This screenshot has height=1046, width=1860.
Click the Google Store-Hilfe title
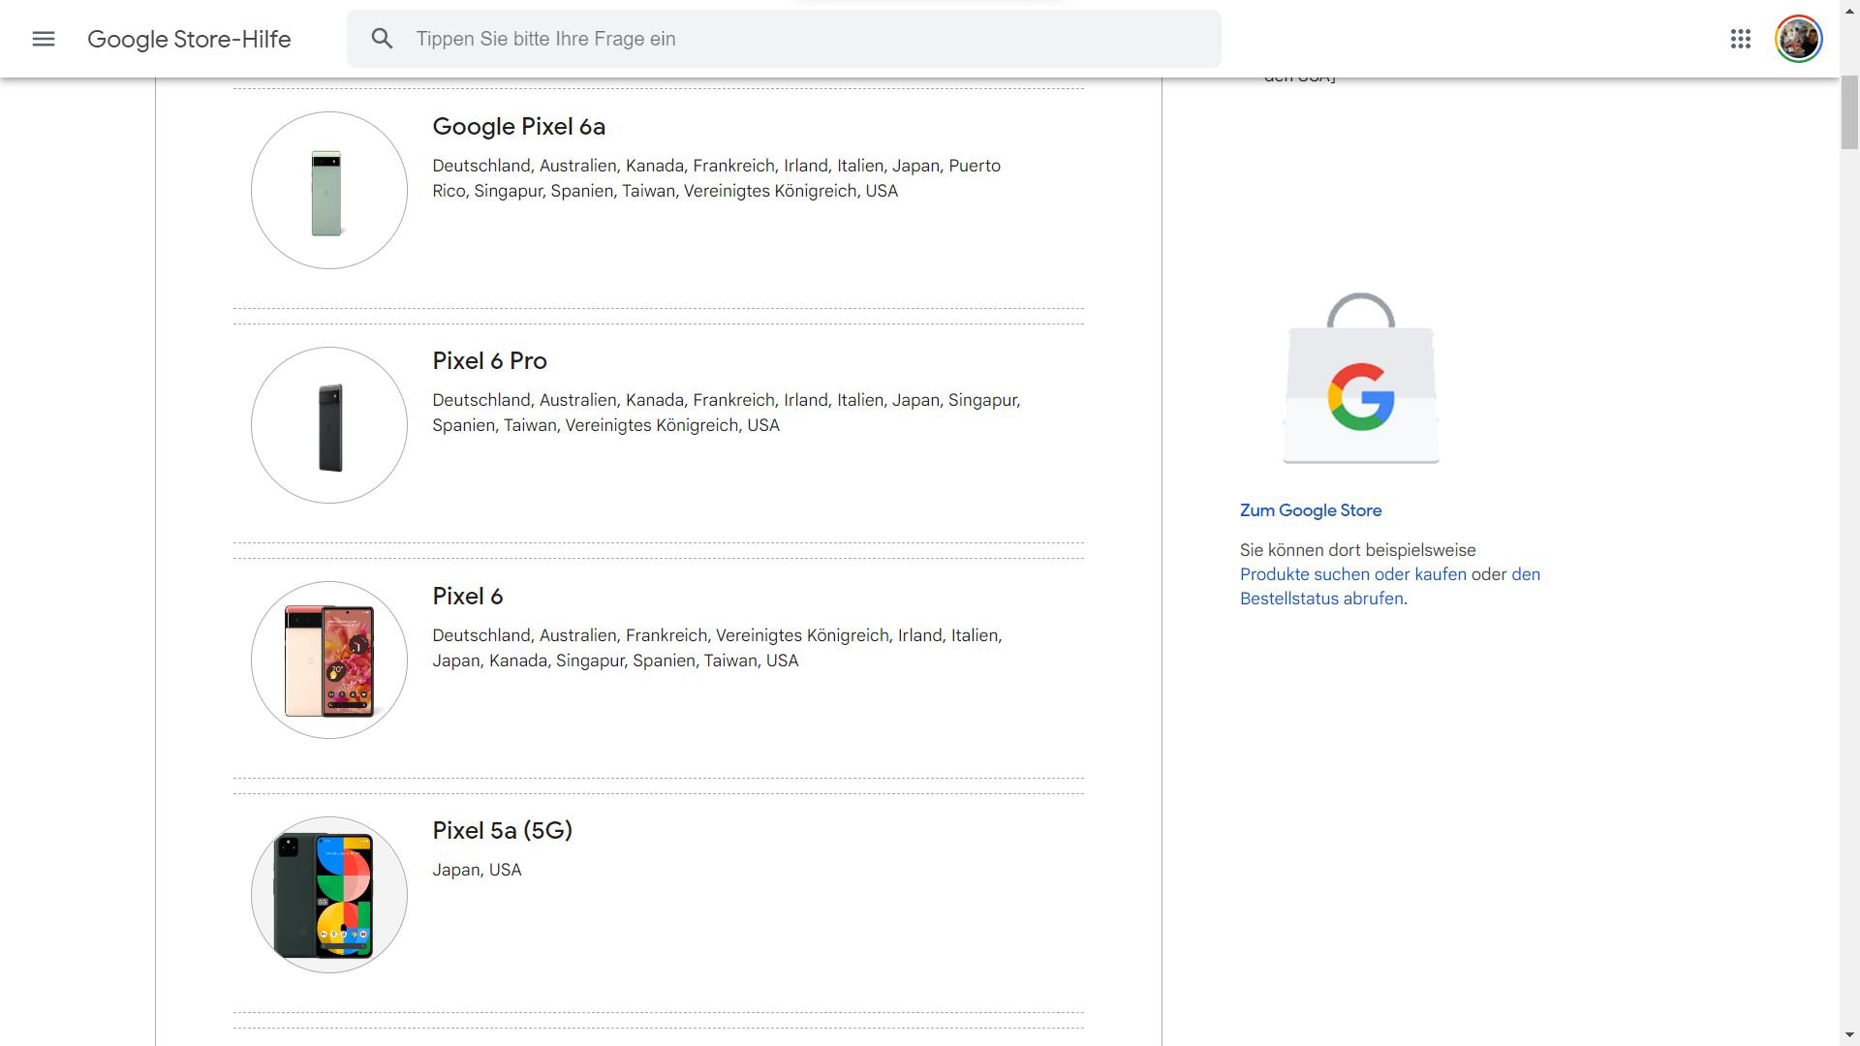point(189,39)
